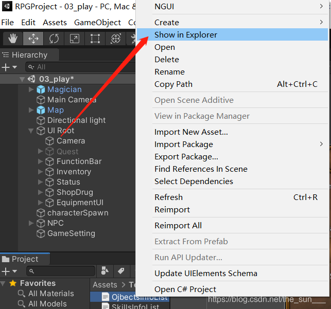
Task: Open Import Package submenu
Action: tap(232, 144)
